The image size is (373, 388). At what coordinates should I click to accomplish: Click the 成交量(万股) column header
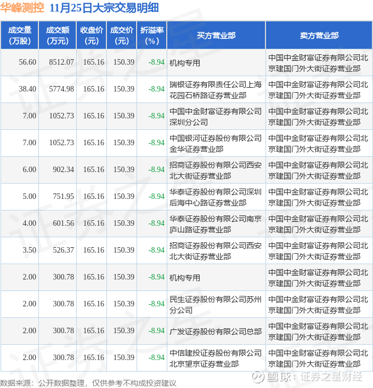[20, 36]
